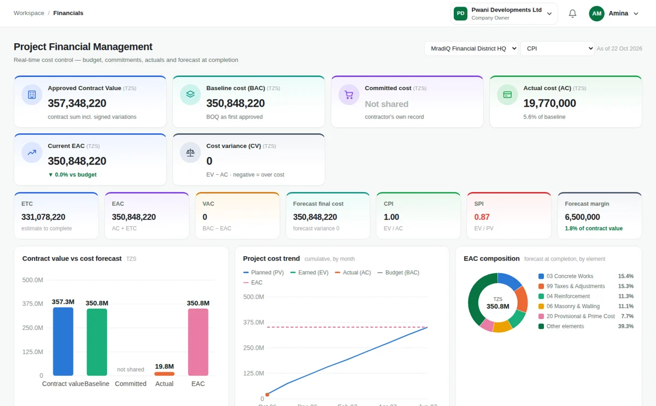This screenshot has width=656, height=406.
Task: Click the orange actual cost point on trend chart
Action: [x=267, y=395]
